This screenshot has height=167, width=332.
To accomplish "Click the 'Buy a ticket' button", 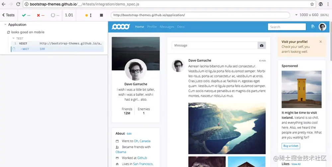I will click(x=291, y=146).
